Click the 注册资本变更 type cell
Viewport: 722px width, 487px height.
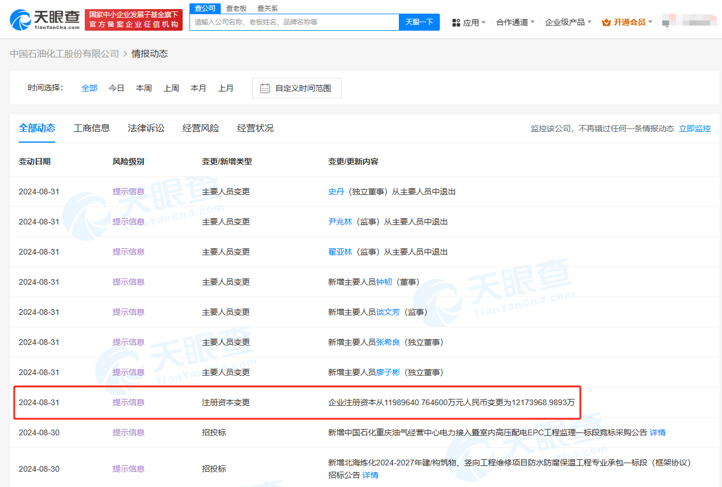226,402
